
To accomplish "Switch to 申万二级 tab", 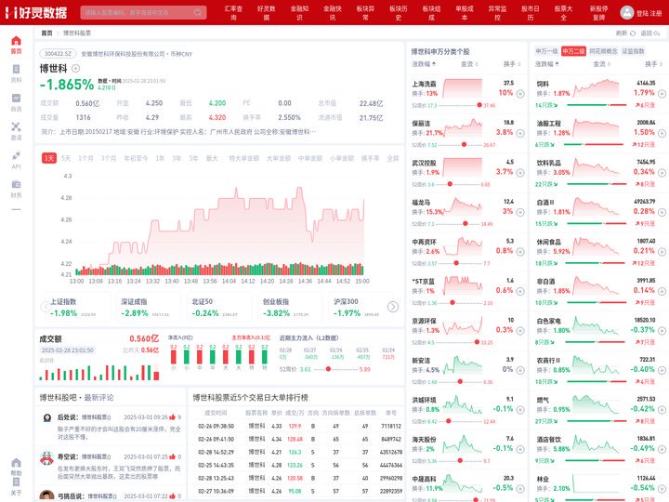I will coord(573,51).
